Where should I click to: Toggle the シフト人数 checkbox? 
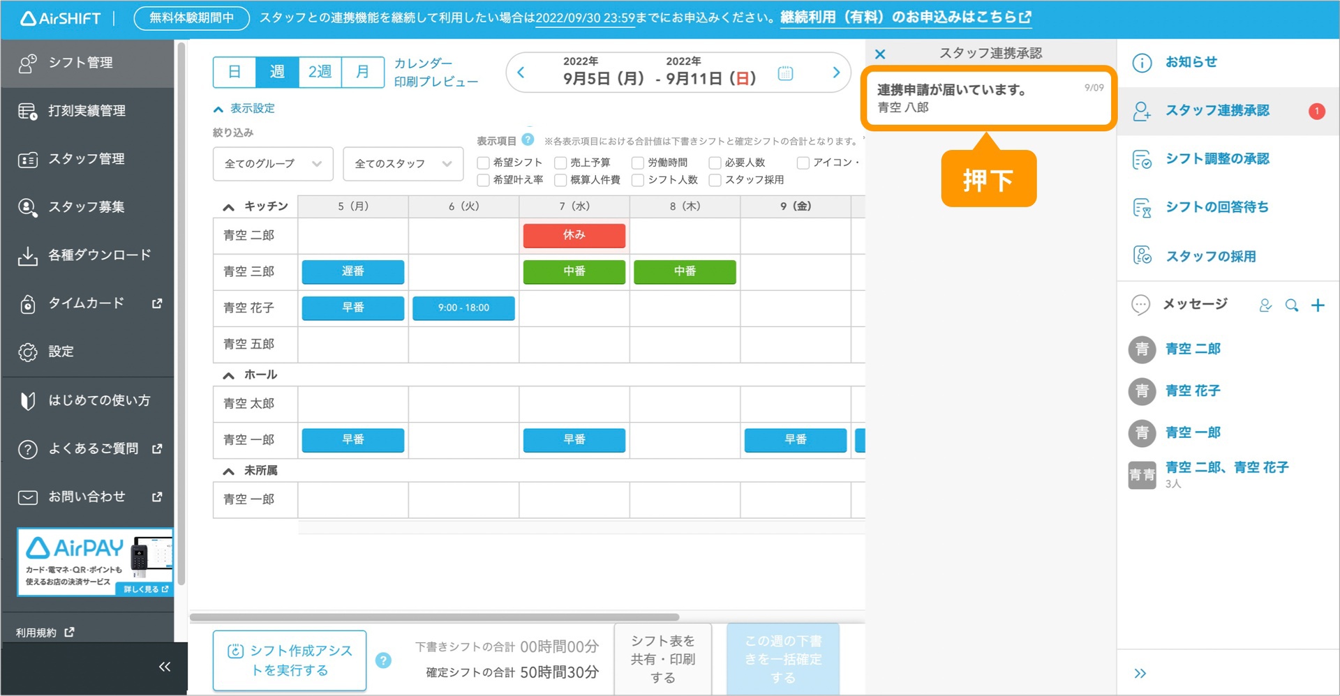pyautogui.click(x=638, y=181)
